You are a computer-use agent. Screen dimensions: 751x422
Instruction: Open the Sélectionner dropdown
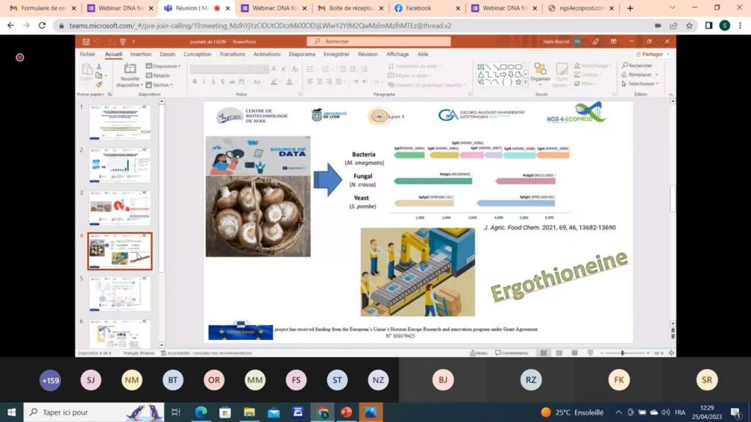pos(641,84)
